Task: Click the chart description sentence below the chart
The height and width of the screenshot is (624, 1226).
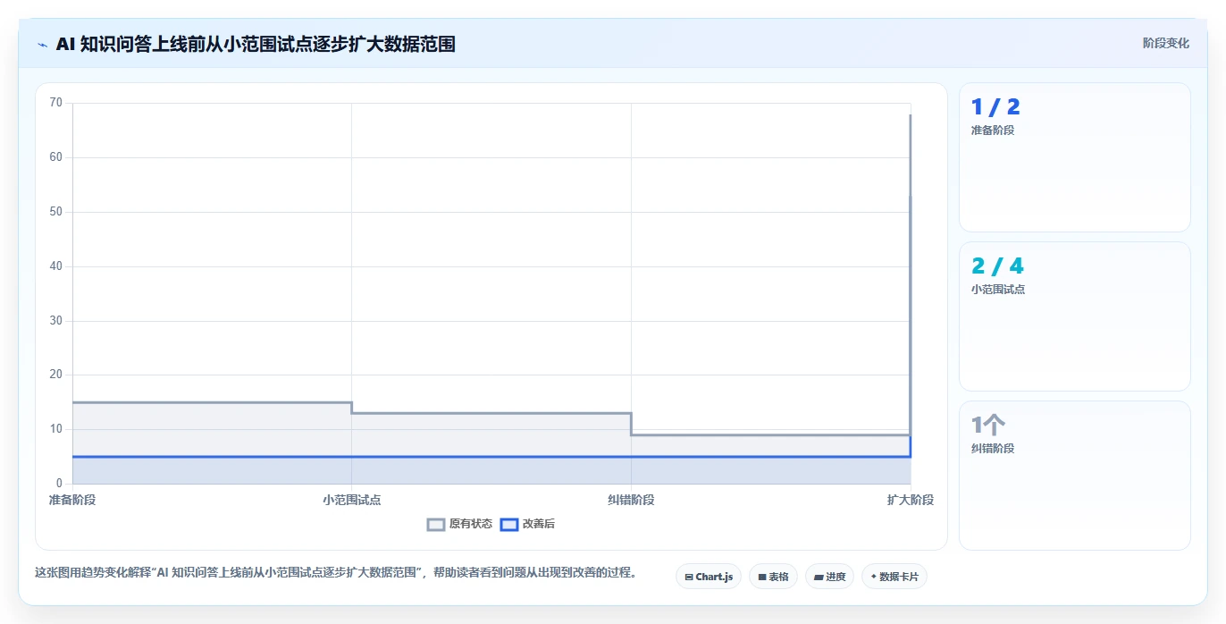Action: point(336,573)
